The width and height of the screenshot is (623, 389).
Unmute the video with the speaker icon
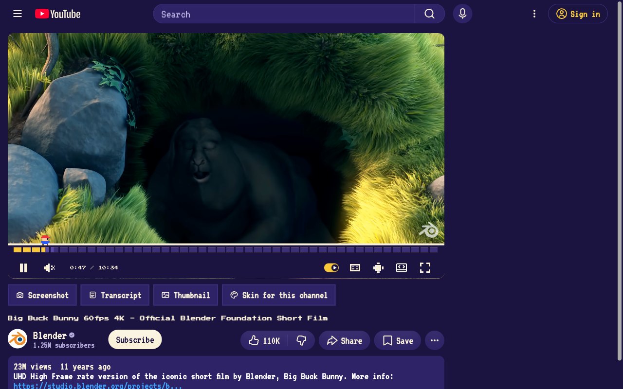49,267
